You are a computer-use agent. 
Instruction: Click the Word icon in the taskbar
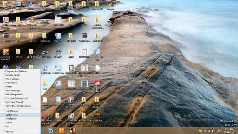(51, 131)
